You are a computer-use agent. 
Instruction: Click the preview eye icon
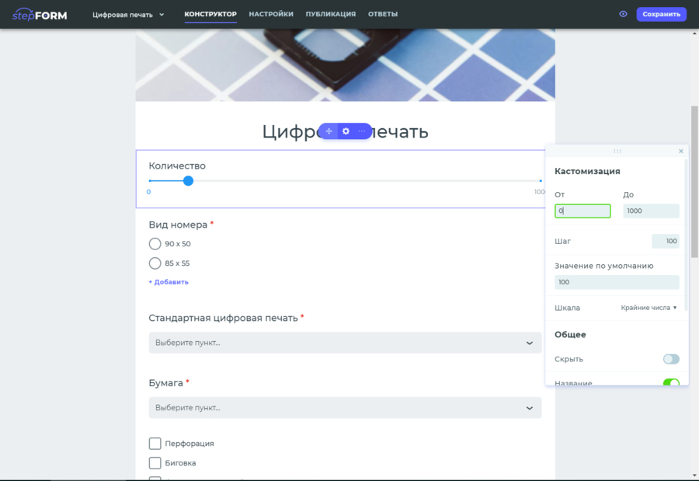[x=623, y=14]
